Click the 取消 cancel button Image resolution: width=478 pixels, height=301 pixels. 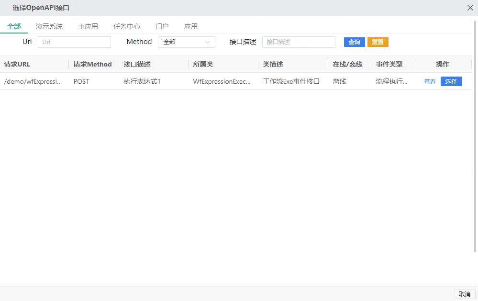[465, 294]
